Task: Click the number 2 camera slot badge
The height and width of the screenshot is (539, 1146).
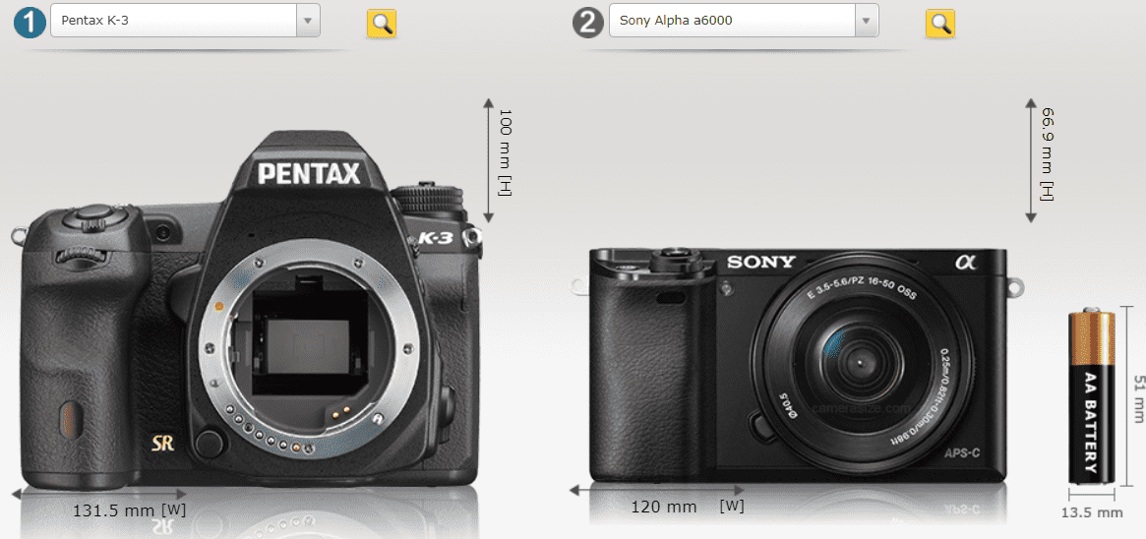Action: click(587, 23)
